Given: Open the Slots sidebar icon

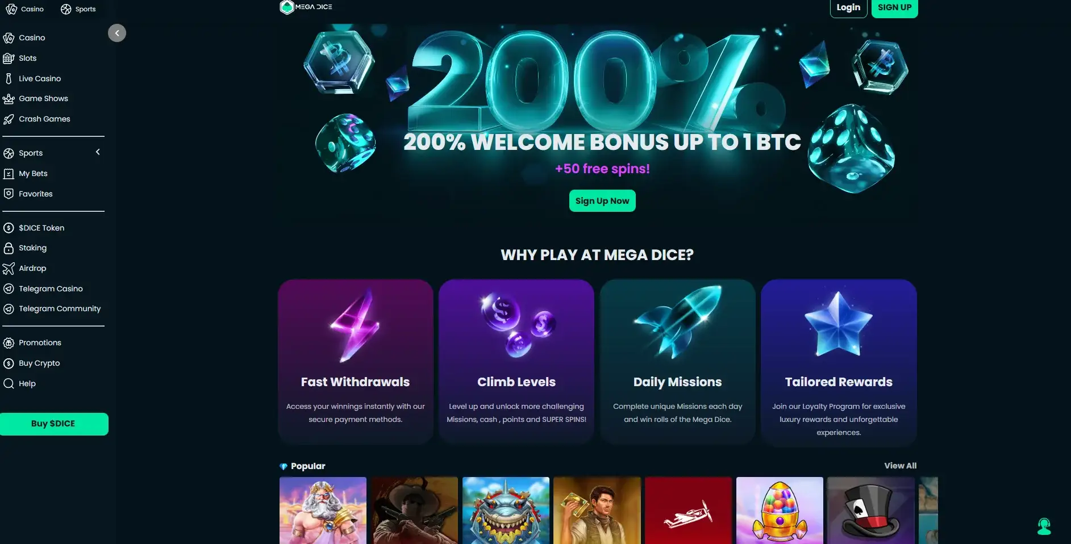Looking at the screenshot, I should 9,58.
